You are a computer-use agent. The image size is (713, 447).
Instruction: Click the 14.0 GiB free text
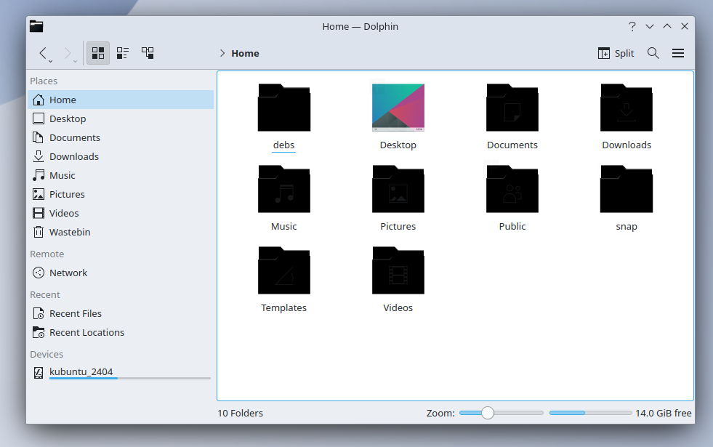tap(664, 413)
